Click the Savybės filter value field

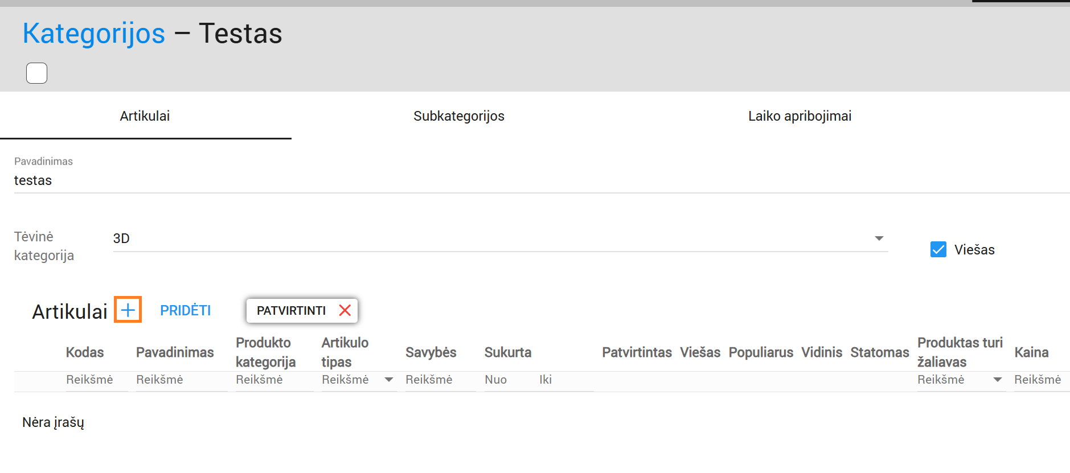439,380
